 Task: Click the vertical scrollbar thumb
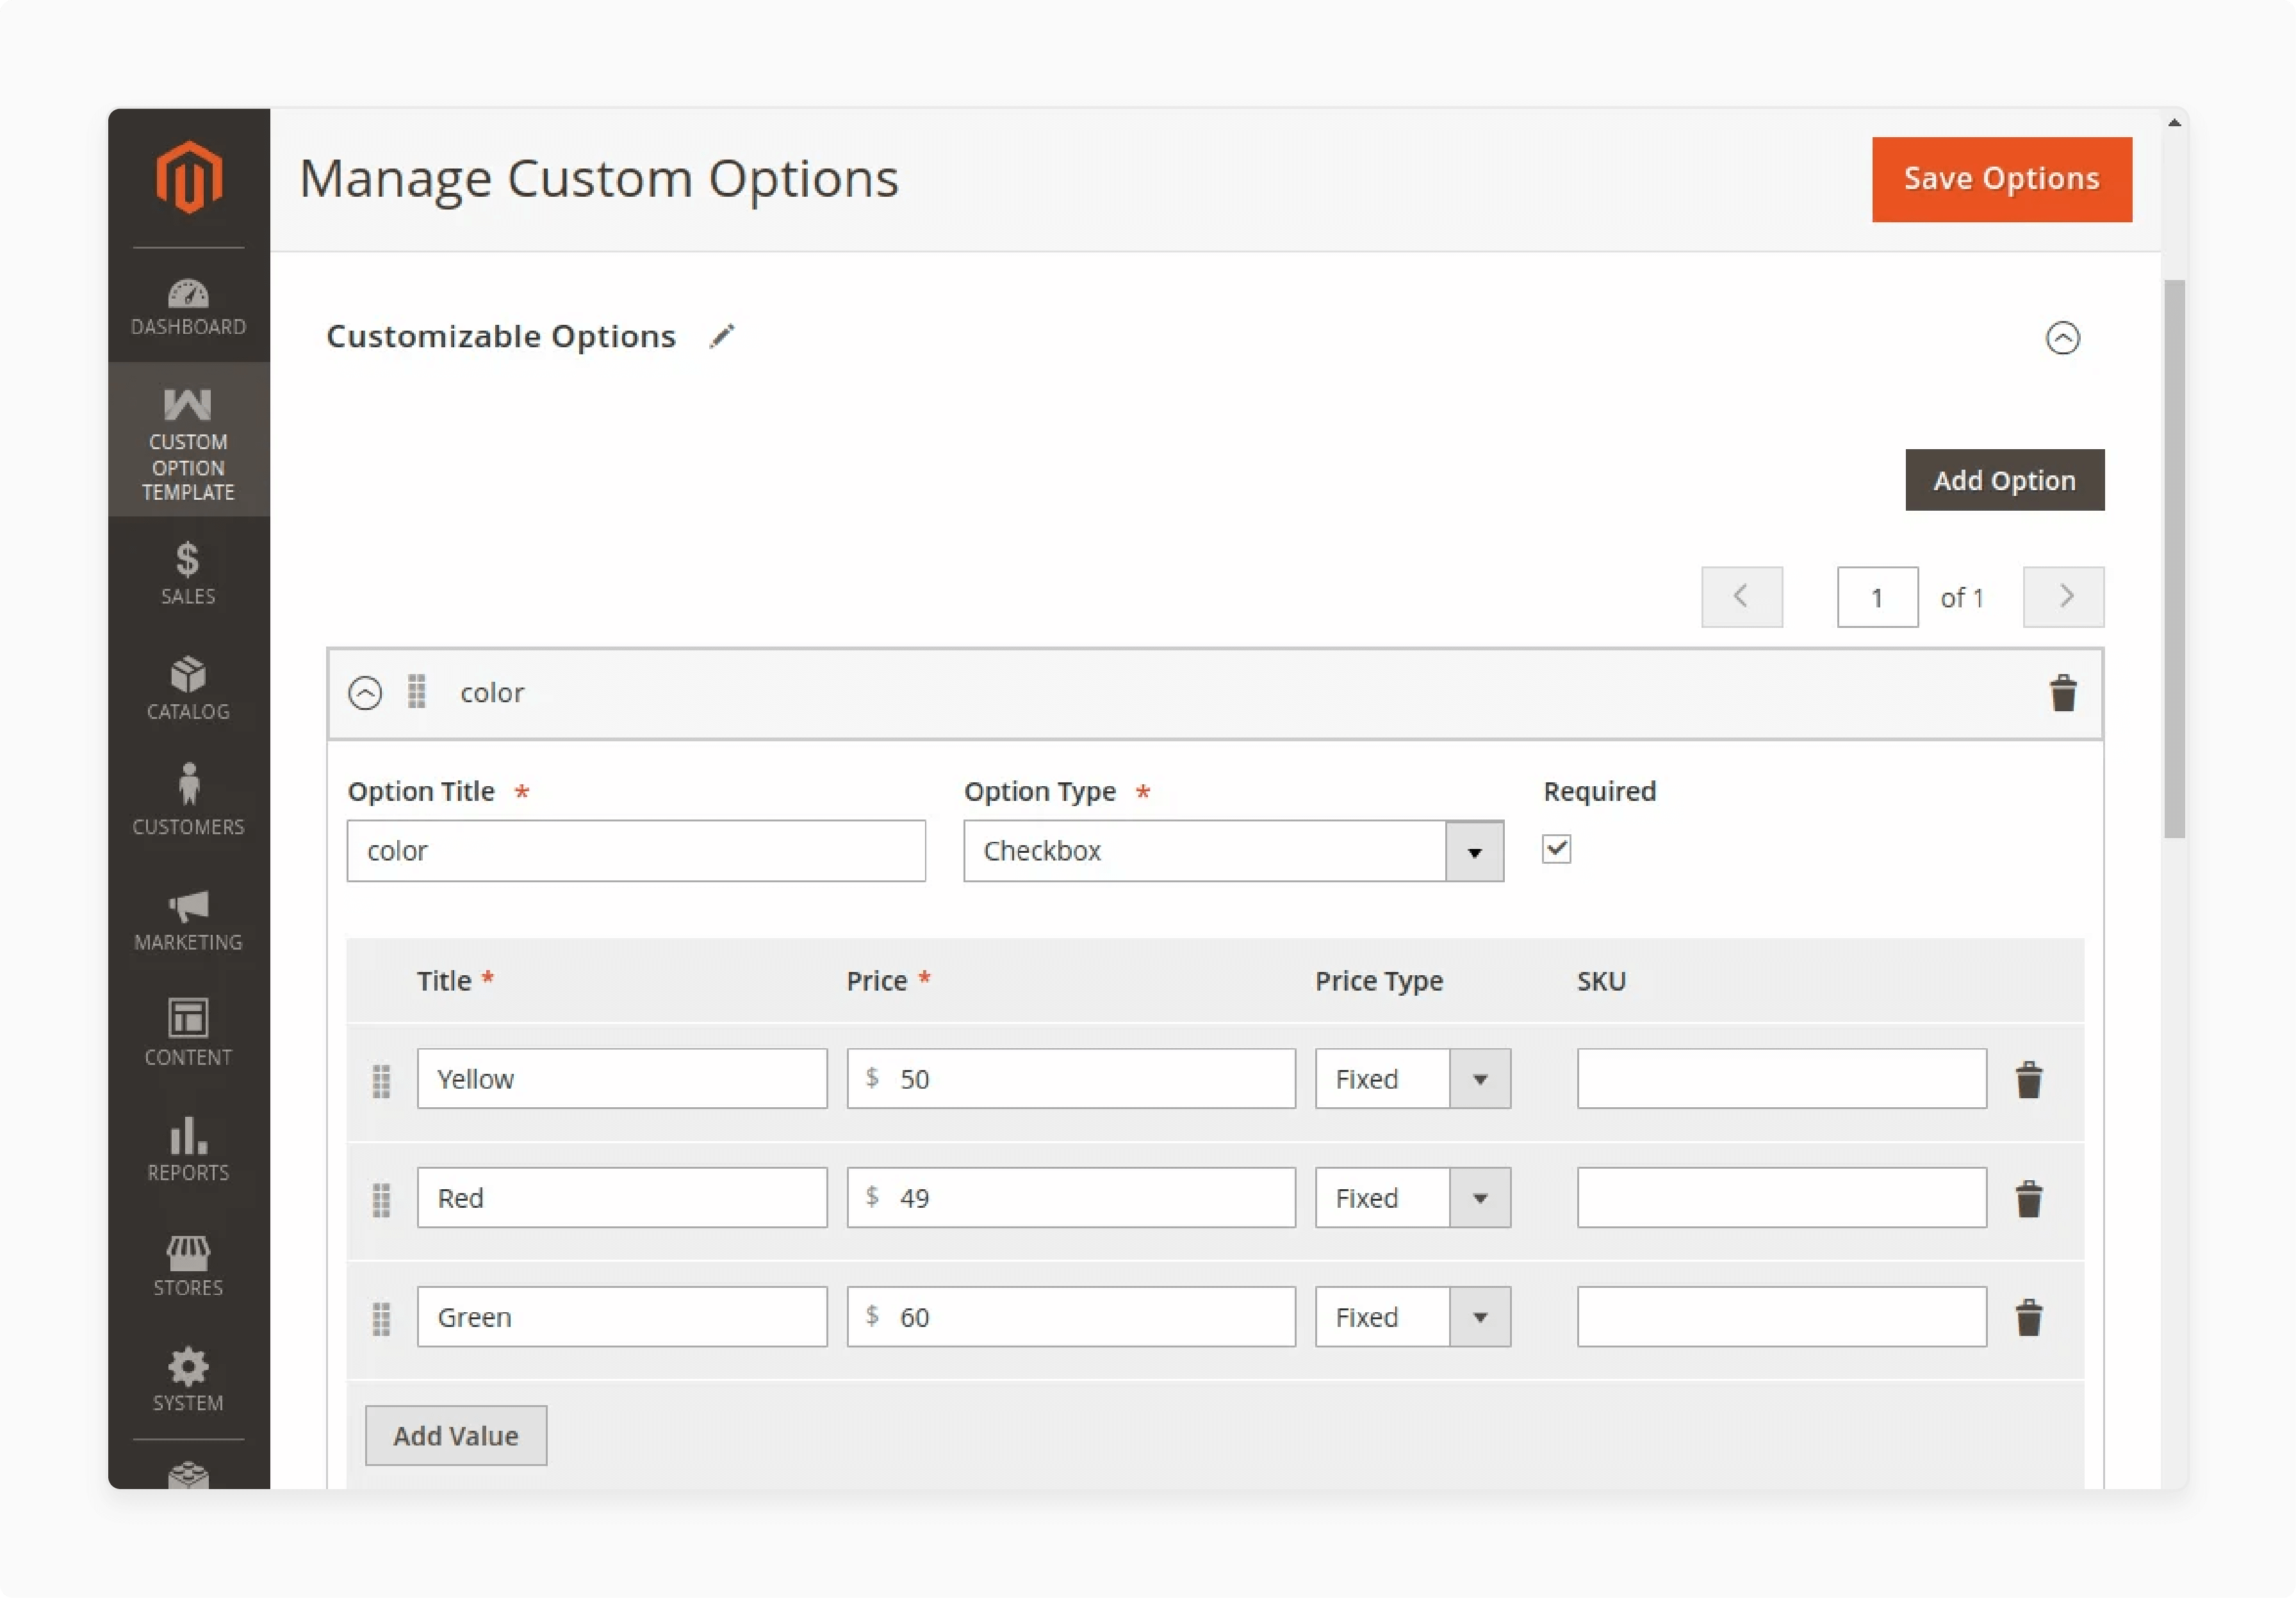(x=2174, y=559)
